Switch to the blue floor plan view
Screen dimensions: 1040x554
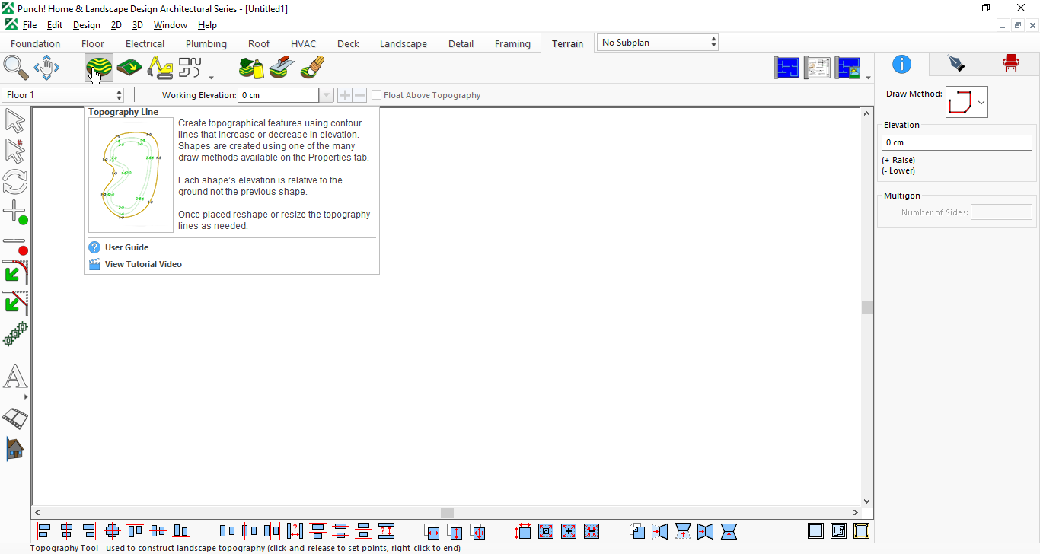point(787,68)
